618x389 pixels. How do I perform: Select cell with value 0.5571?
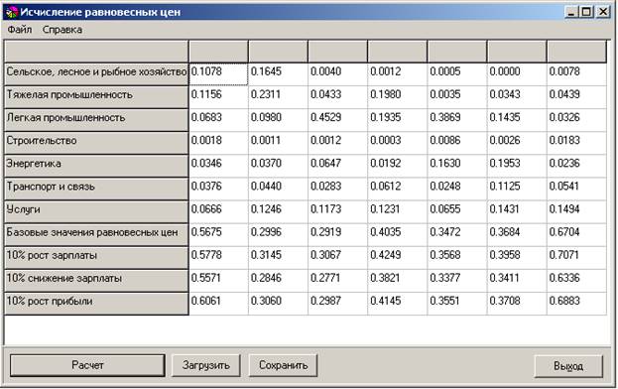tap(219, 280)
